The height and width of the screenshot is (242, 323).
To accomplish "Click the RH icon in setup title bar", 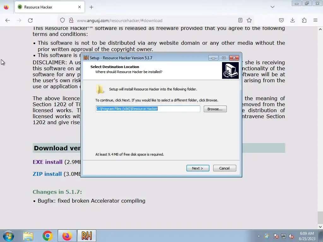I will pos(86,58).
